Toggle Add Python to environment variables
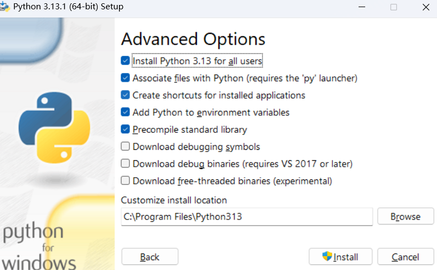The width and height of the screenshot is (437, 270). click(125, 112)
